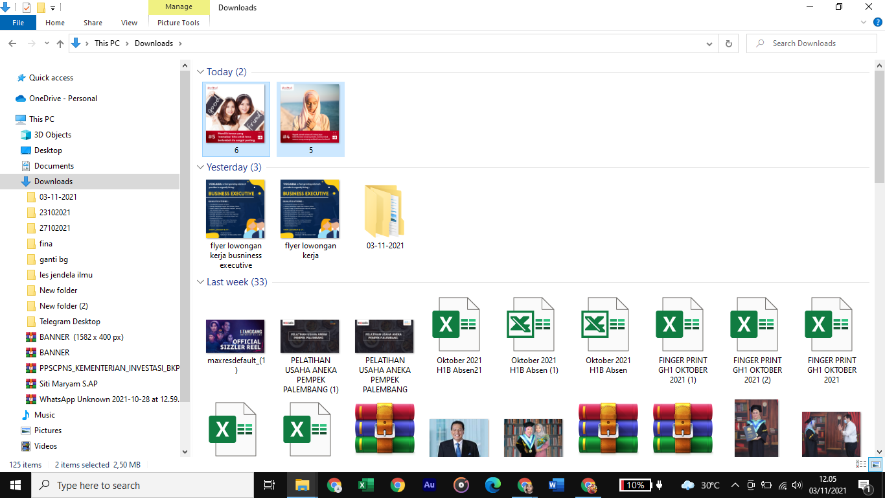
Task: Click the blue File menu button
Action: pyautogui.click(x=18, y=23)
